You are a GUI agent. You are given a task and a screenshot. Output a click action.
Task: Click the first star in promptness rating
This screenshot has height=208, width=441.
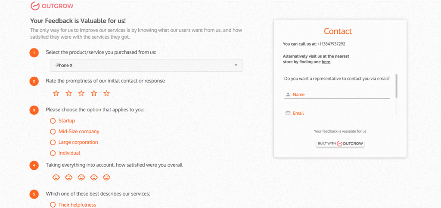(x=56, y=93)
